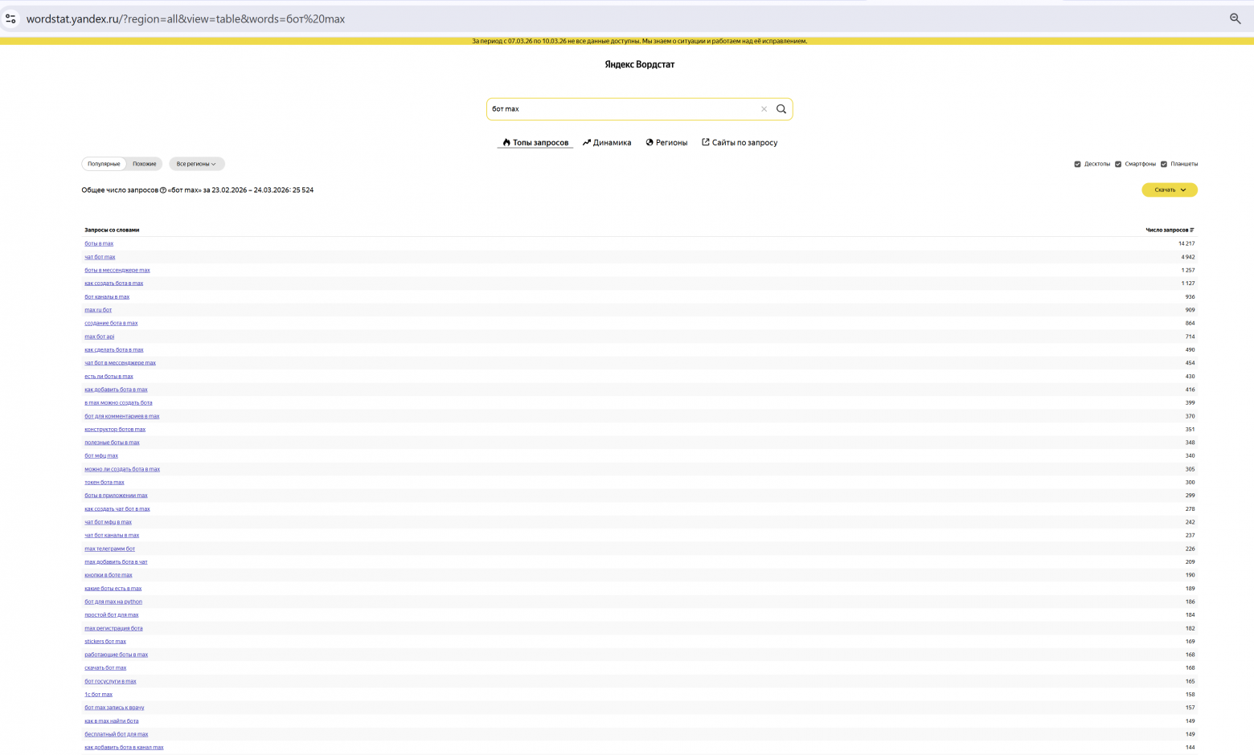The height and width of the screenshot is (755, 1254).
Task: Open the "max бот api" query link
Action: 100,337
